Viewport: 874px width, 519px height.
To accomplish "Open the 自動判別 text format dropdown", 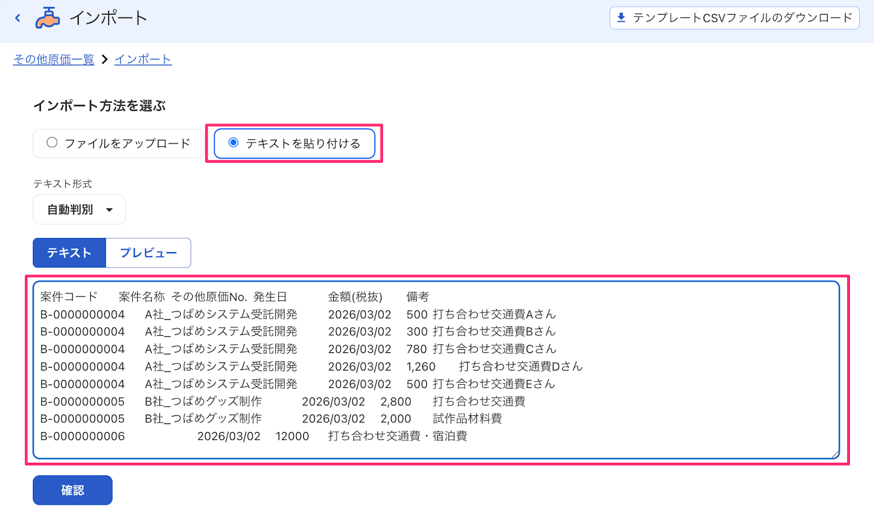I will tap(79, 210).
